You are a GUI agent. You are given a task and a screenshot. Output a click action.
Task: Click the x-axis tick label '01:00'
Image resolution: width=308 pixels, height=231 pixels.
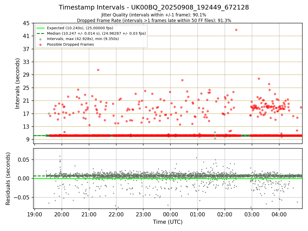click(x=198, y=214)
